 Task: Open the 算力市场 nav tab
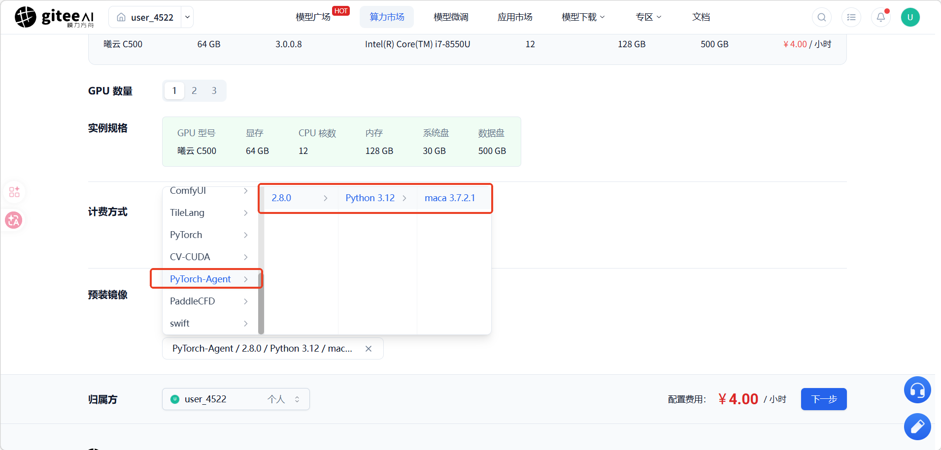(387, 17)
